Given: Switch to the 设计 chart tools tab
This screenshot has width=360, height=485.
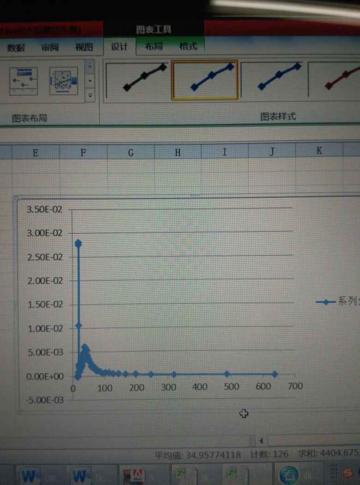Looking at the screenshot, I should 120,47.
